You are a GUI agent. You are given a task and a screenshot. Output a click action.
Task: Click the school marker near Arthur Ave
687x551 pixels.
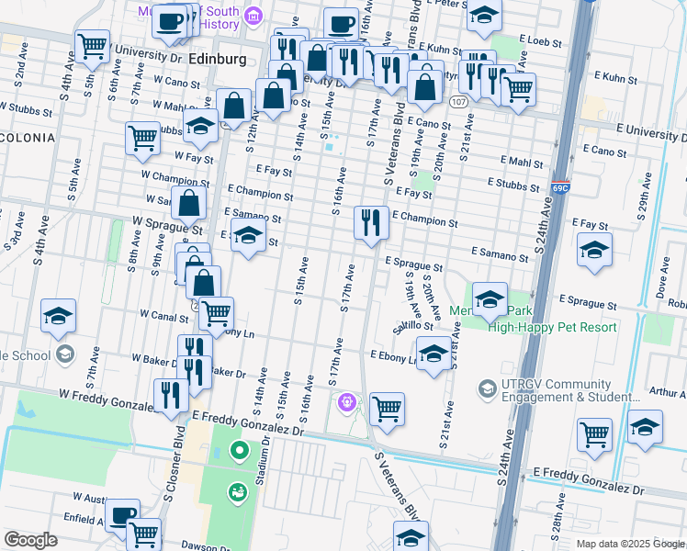645,428
